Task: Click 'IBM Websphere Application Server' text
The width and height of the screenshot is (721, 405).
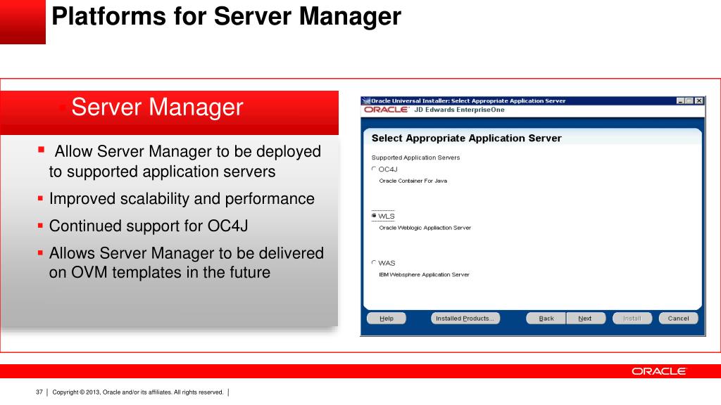Action: [x=424, y=275]
